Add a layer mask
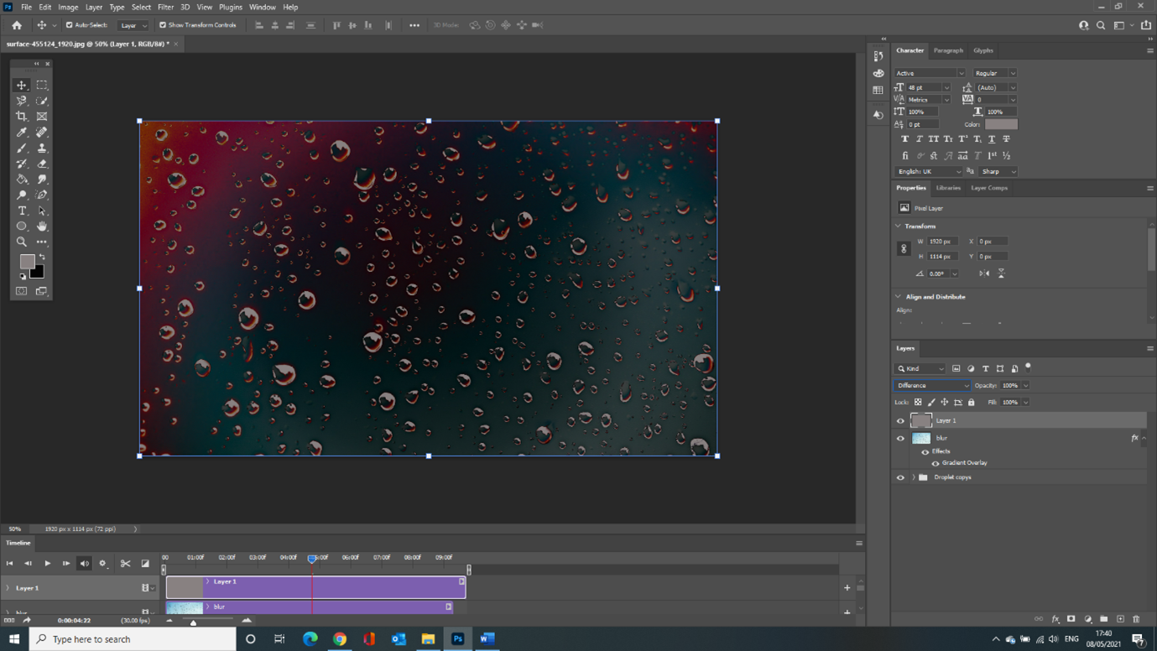This screenshot has width=1157, height=651. [x=1071, y=619]
